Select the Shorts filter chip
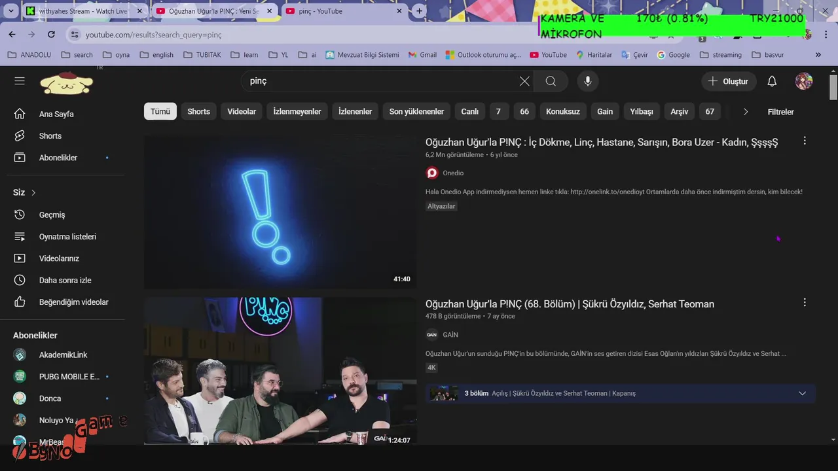 [x=198, y=111]
